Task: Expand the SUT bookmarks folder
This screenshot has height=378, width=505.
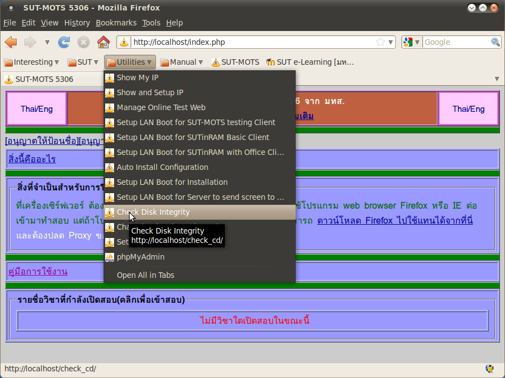Action: pos(83,62)
